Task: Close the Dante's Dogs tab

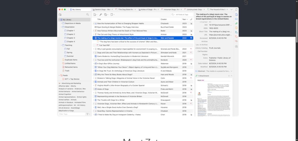Action: pos(112,10)
